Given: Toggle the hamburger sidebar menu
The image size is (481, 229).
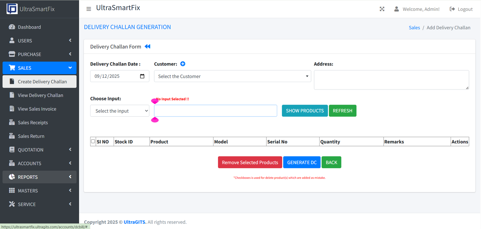Looking at the screenshot, I should (89, 9).
